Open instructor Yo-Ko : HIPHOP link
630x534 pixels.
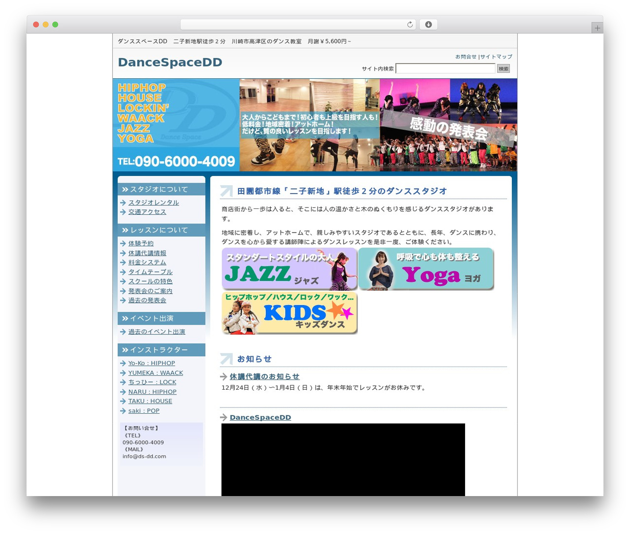pos(152,363)
